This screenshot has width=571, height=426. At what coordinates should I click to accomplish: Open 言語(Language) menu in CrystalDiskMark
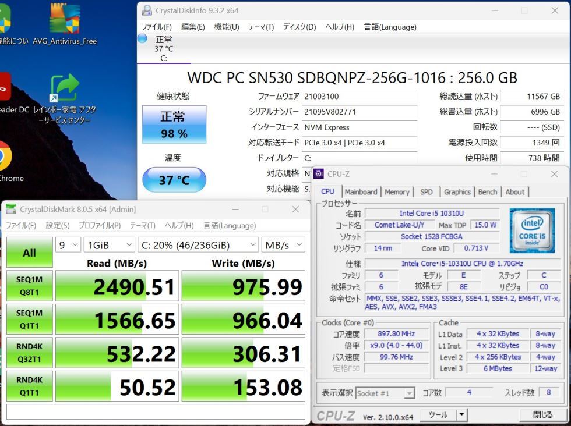click(230, 226)
